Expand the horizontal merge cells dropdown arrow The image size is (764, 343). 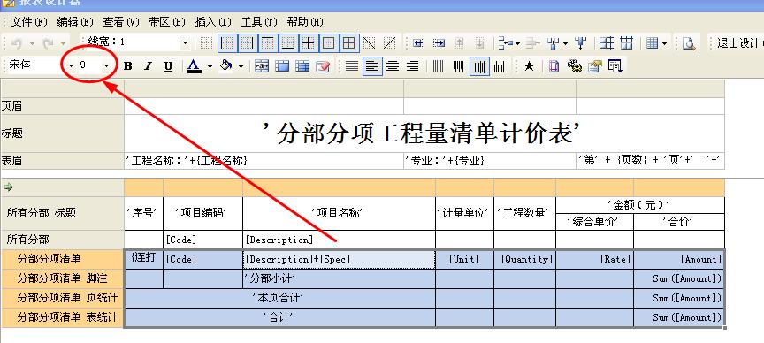(517, 44)
